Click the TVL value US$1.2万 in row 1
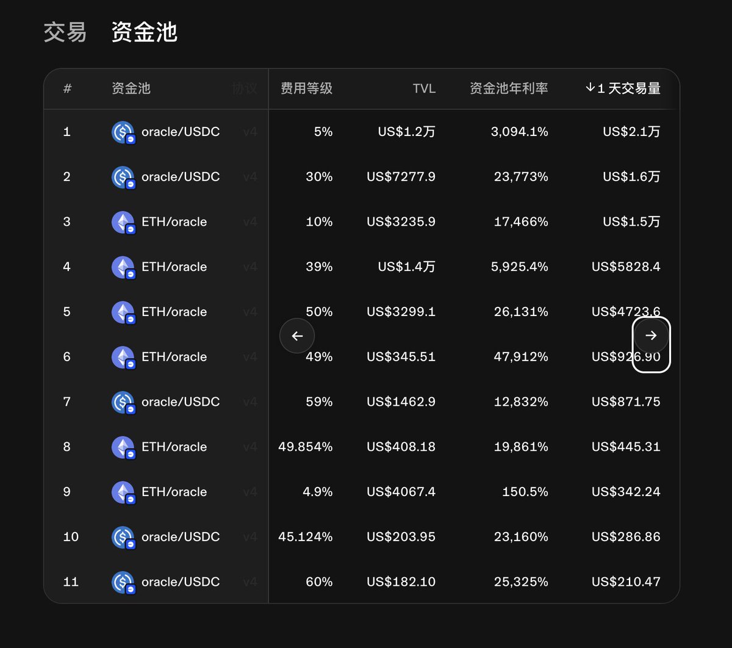This screenshot has width=732, height=648. [x=406, y=132]
